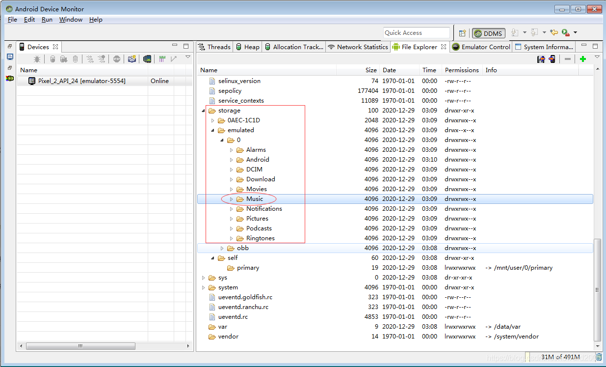Open the Window menu

(x=71, y=20)
